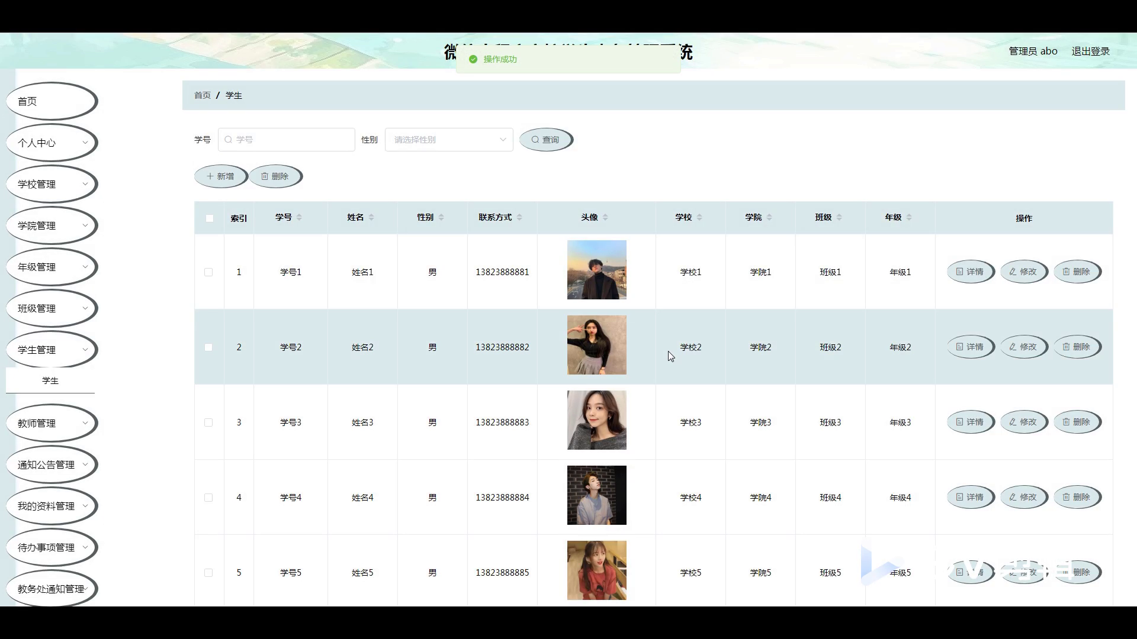Click 删除 for 学号3 row
Viewport: 1137px width, 639px height.
(1077, 422)
